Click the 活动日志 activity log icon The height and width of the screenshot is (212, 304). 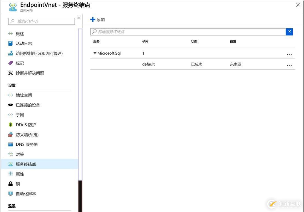tap(10, 43)
